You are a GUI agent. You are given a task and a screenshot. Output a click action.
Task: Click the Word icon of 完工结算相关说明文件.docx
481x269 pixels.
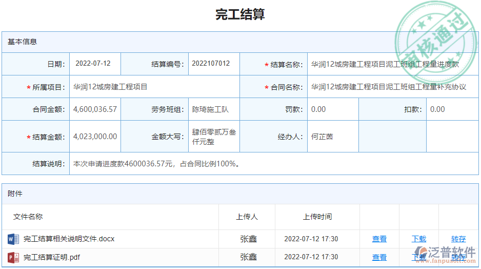click(x=13, y=239)
